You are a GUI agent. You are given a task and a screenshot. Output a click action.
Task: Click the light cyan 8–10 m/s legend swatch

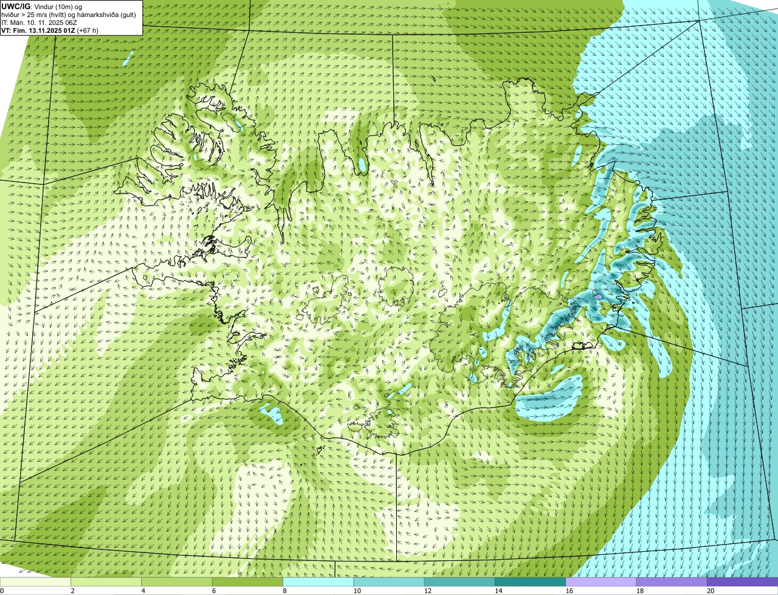tap(318, 582)
